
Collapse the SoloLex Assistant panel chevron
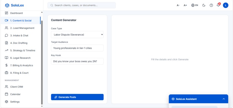pyautogui.click(x=224, y=99)
